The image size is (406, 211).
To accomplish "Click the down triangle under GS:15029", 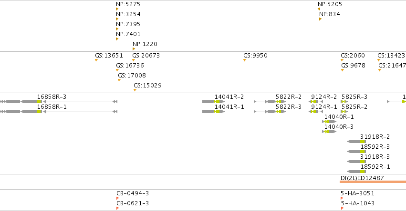I will [135, 90].
